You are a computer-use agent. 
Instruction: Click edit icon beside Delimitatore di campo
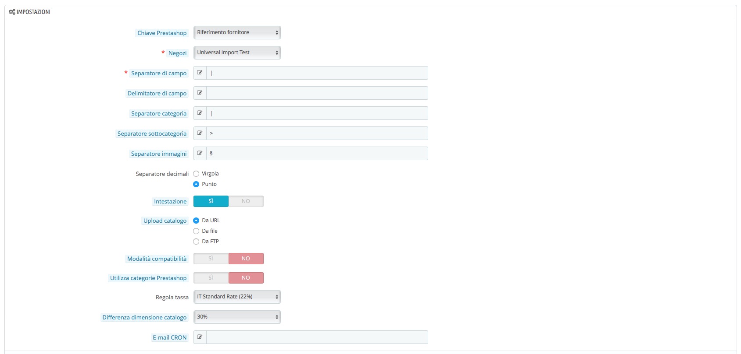200,93
